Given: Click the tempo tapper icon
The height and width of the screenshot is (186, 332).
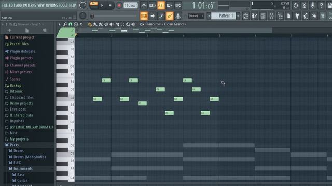Looking at the screenshot, I should (306, 16).
